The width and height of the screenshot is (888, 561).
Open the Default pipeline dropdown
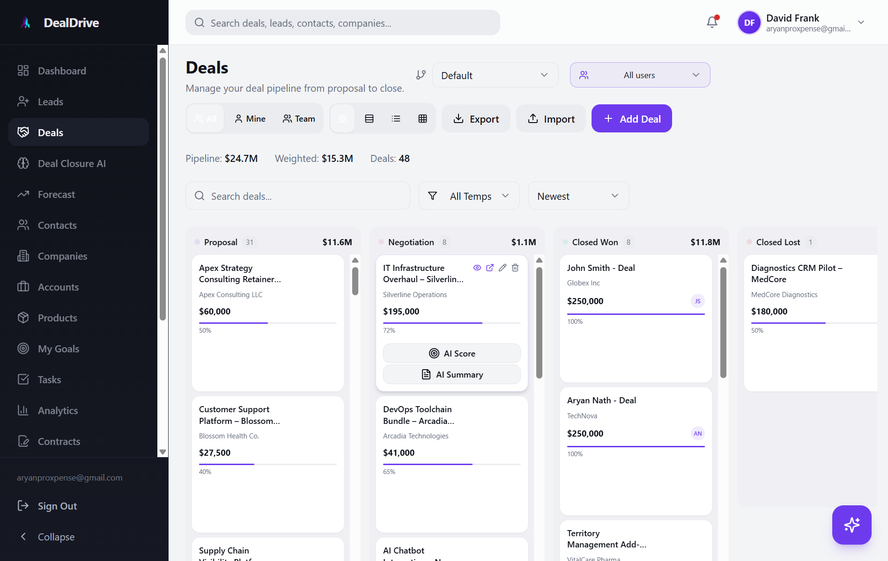click(x=495, y=75)
